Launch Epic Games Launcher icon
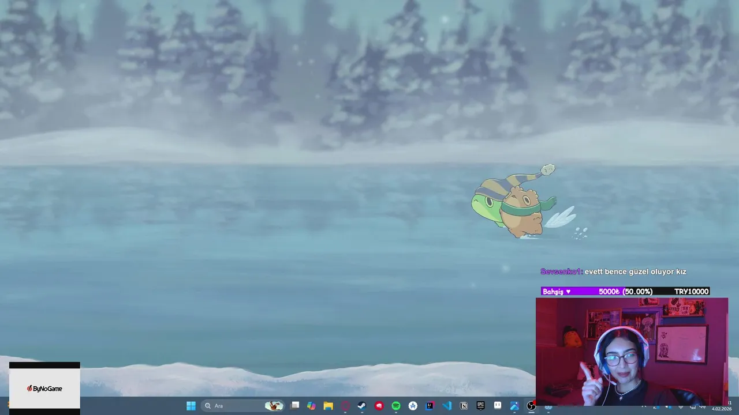This screenshot has height=415, width=739. pos(480,406)
